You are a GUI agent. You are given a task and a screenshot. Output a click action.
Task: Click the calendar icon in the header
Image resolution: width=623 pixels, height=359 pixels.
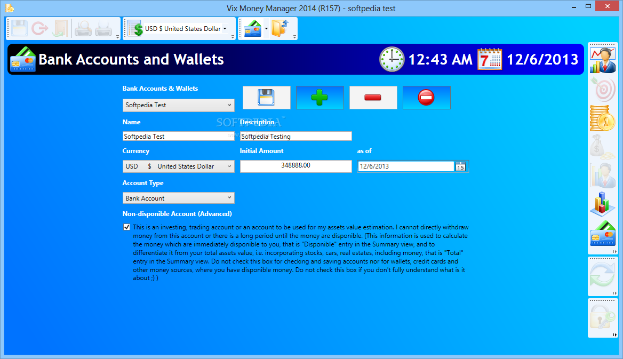[490, 59]
